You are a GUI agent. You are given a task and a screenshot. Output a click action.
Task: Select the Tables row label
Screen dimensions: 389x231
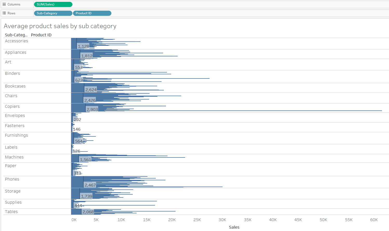(x=11, y=212)
